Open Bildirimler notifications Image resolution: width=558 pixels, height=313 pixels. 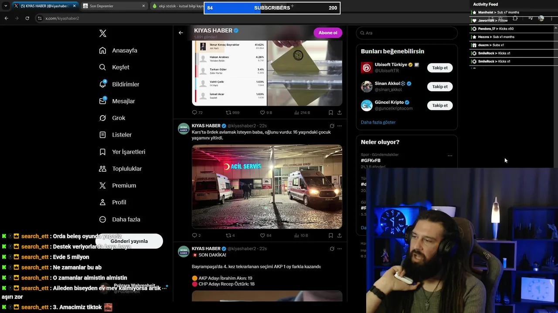[119, 84]
